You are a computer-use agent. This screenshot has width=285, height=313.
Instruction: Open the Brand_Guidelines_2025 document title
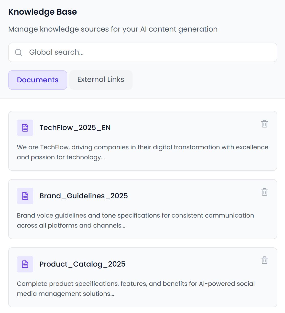83,196
